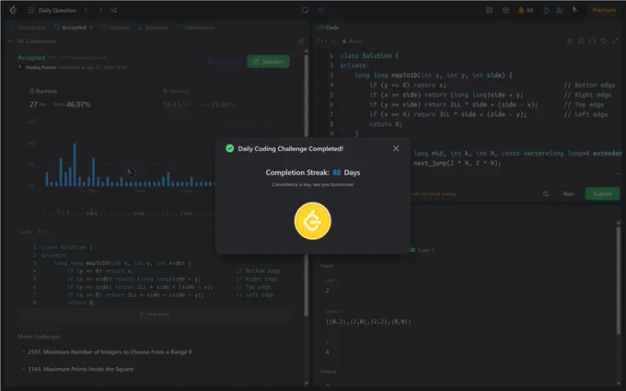Click the streak number 88 in dialog
Screen dimensions: 626x391
337,173
